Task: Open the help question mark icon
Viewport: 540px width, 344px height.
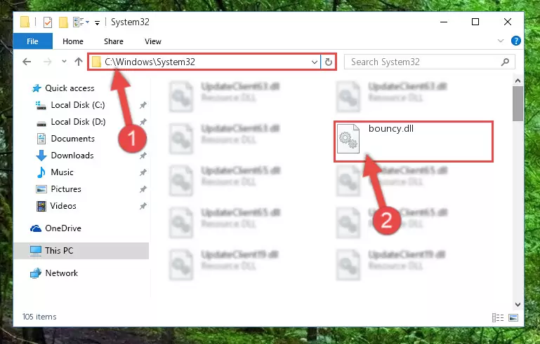Action: tap(516, 41)
